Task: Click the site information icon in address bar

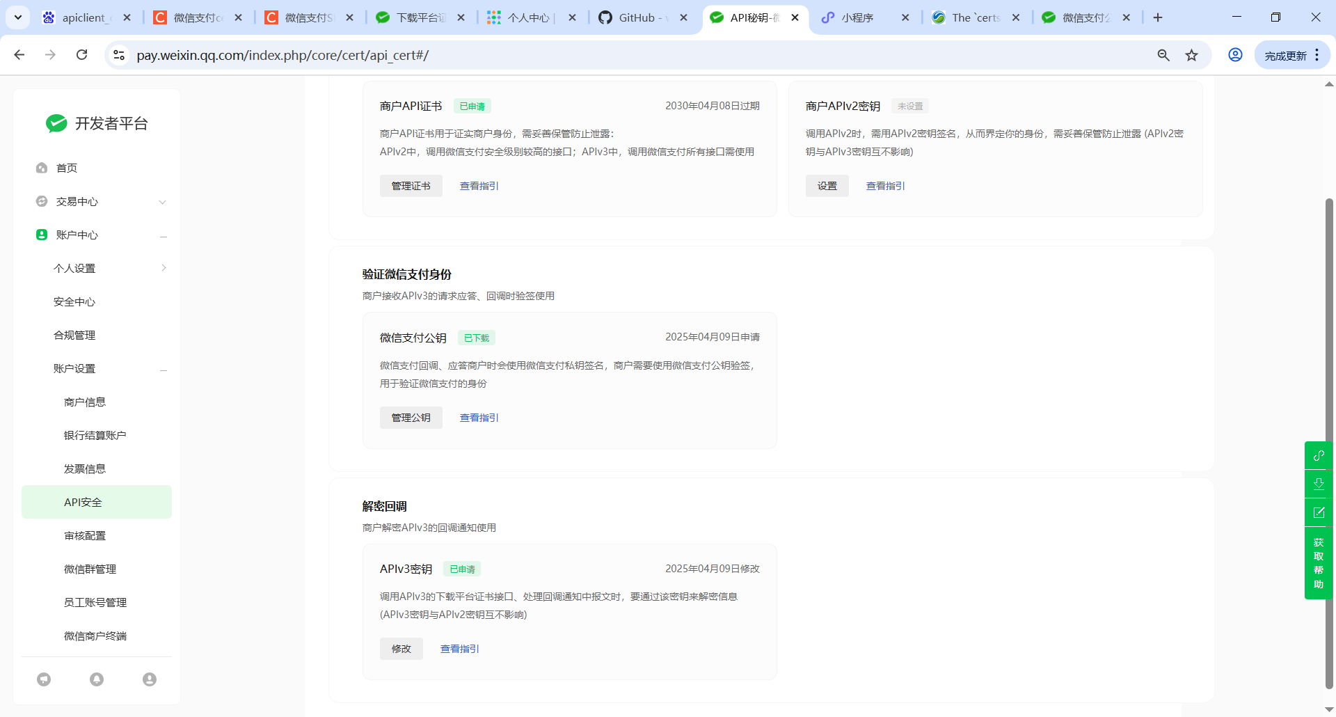Action: click(x=119, y=55)
